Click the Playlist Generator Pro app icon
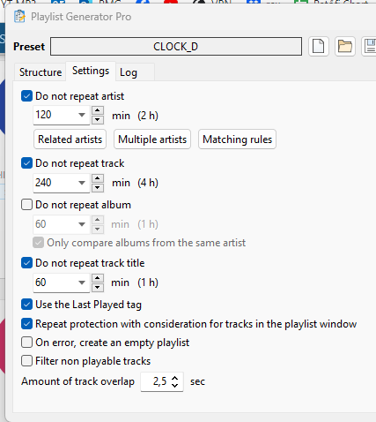The height and width of the screenshot is (422, 376). click(19, 17)
